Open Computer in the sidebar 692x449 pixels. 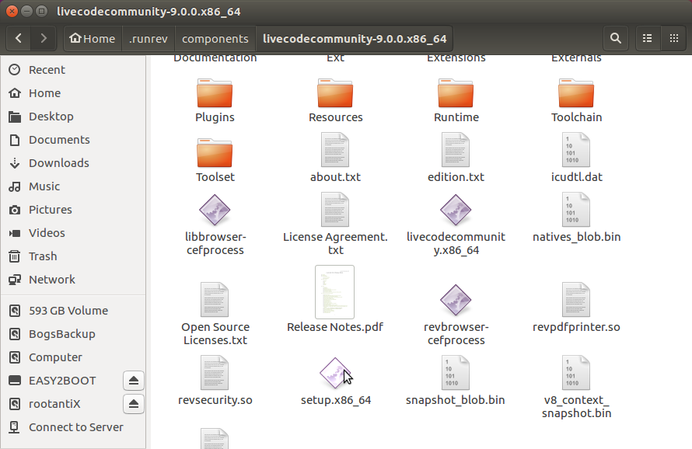click(x=73, y=357)
